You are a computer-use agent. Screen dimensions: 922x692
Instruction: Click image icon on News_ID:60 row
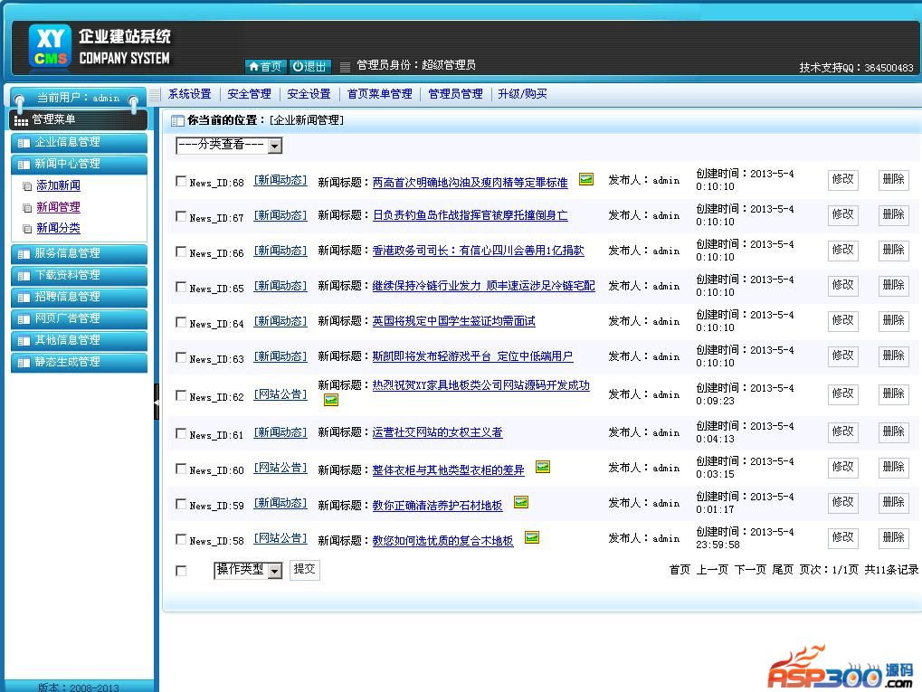(x=543, y=467)
